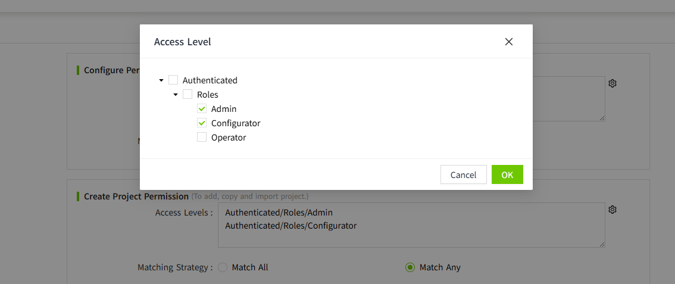
Task: Select the Match All strategy
Action: pyautogui.click(x=223, y=267)
